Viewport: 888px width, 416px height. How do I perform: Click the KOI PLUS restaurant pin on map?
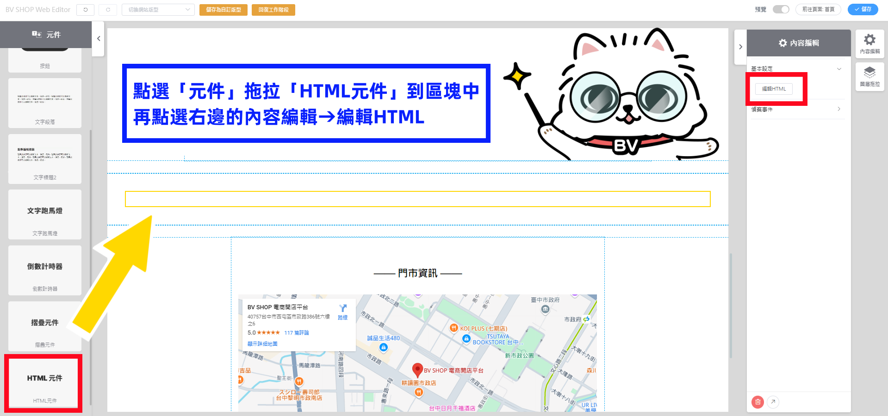tap(454, 328)
